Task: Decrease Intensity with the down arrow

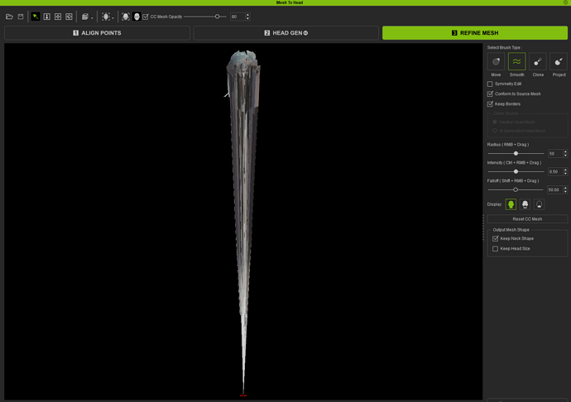Action: tap(565, 174)
